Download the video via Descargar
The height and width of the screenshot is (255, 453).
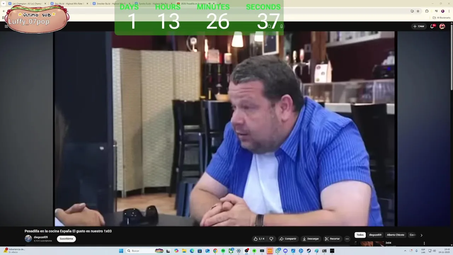pos(311,239)
